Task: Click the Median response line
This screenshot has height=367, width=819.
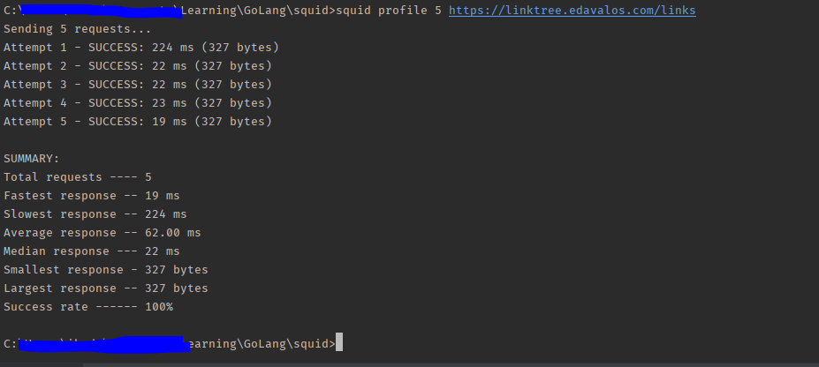Action: pos(91,251)
